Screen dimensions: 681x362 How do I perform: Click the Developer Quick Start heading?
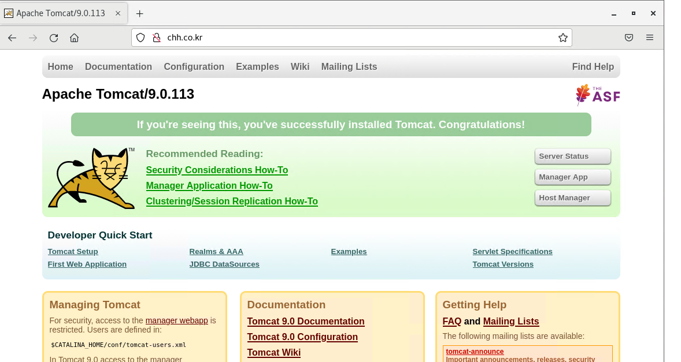point(100,236)
